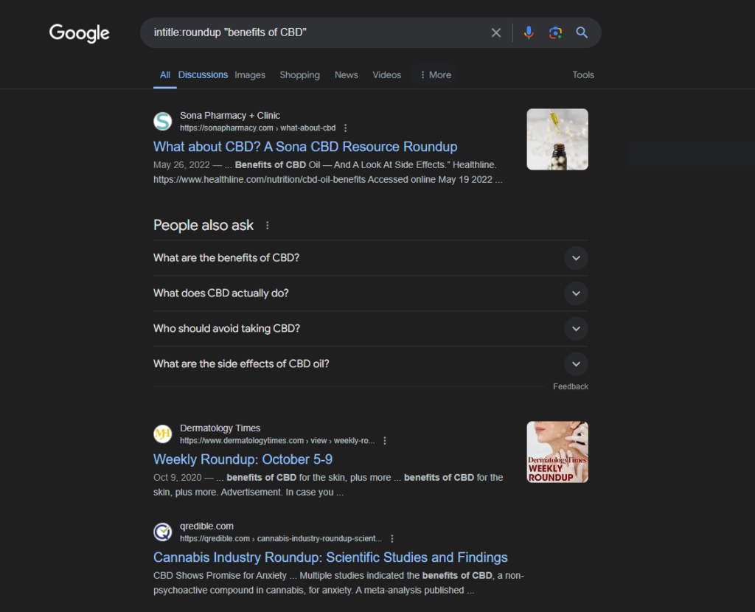The height and width of the screenshot is (612, 755).
Task: Start a voice search with the microphone icon
Action: pyautogui.click(x=529, y=32)
